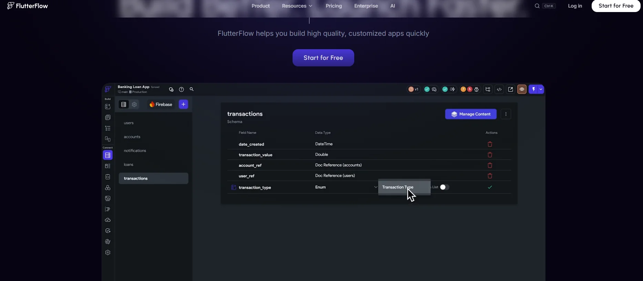
Task: Click the Log in link
Action: tap(575, 6)
